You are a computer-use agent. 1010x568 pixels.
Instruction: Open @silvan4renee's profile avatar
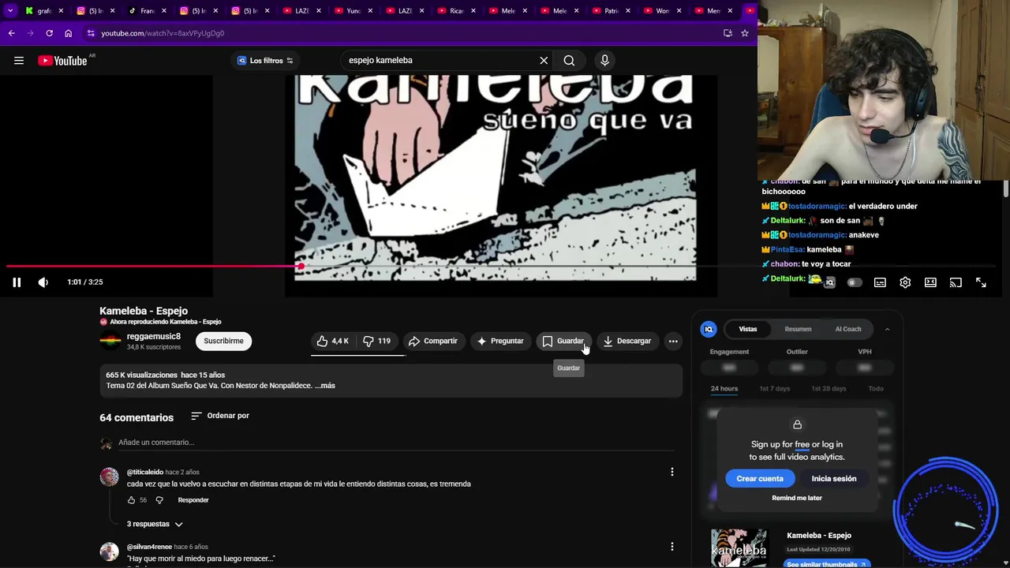click(x=110, y=551)
